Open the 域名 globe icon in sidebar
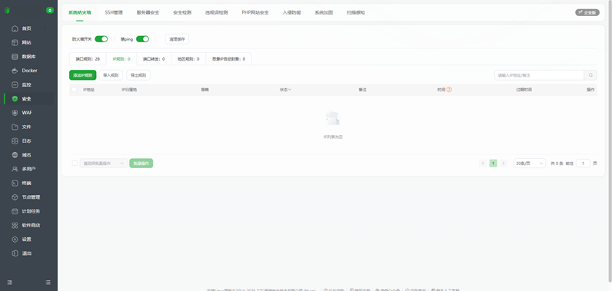 tap(15, 155)
